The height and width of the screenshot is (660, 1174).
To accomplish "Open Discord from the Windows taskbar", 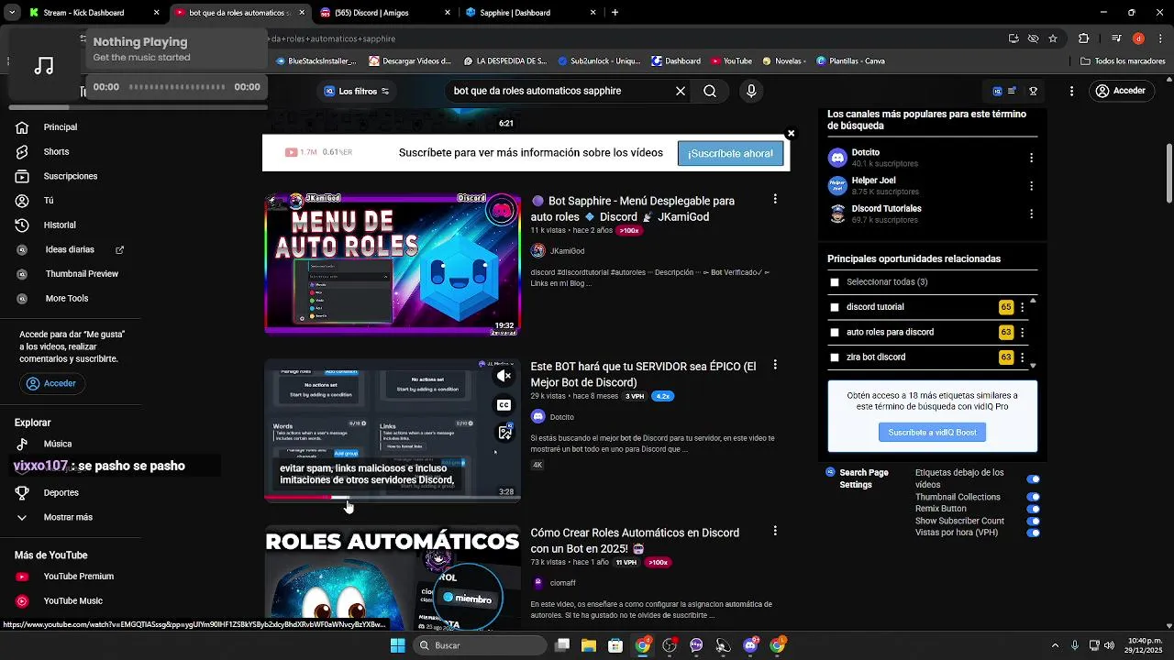I will pyautogui.click(x=750, y=645).
